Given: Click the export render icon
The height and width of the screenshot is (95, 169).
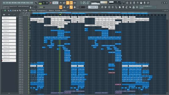Looking at the screenshot, I should click(x=144, y=3).
